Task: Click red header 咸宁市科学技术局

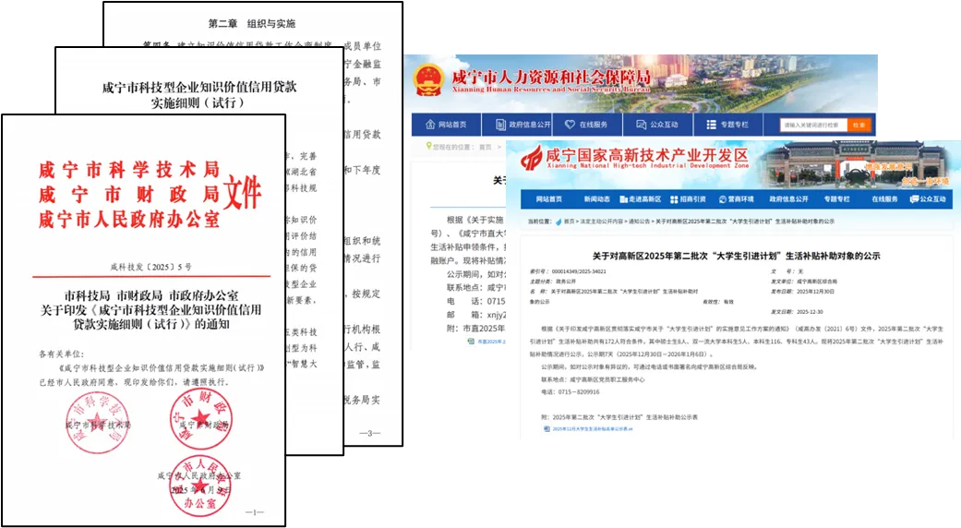Action: [128, 170]
